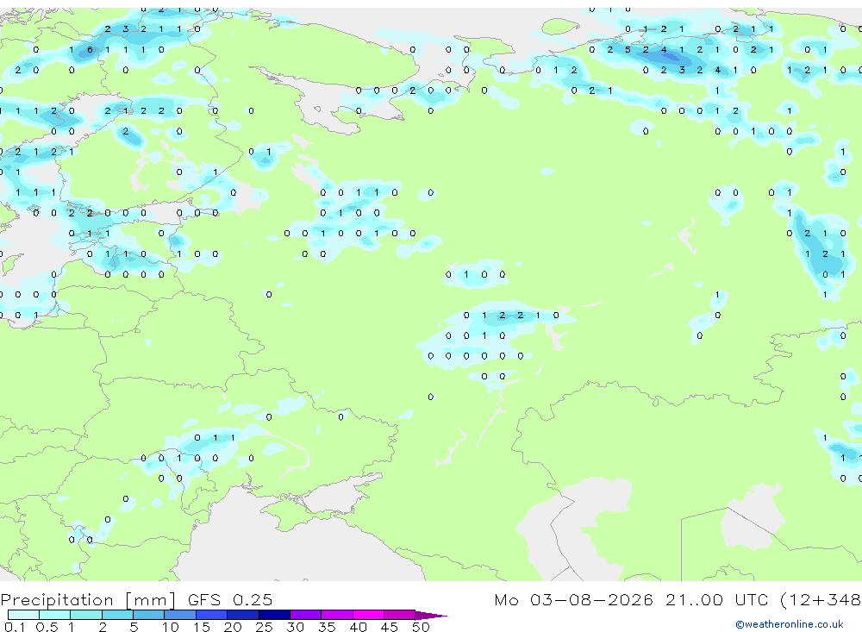Click the '(12+348' forecast run label
This screenshot has height=632, width=862.
[x=821, y=599]
